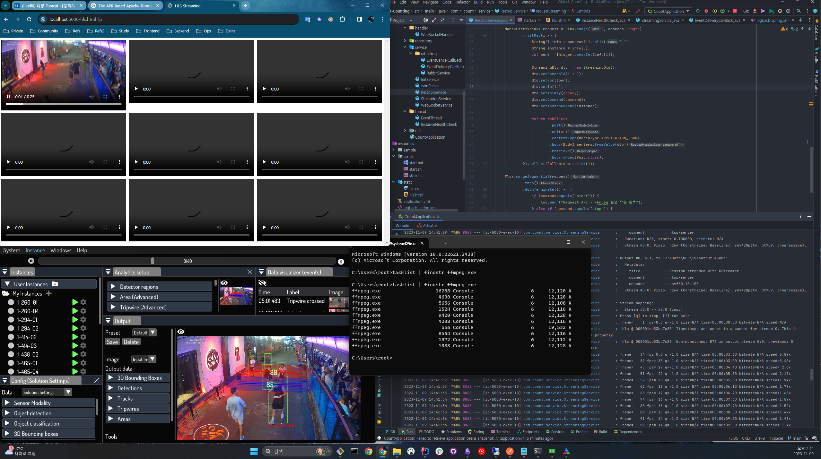
Task: Open the Preset Default dropdown
Action: 144,333
